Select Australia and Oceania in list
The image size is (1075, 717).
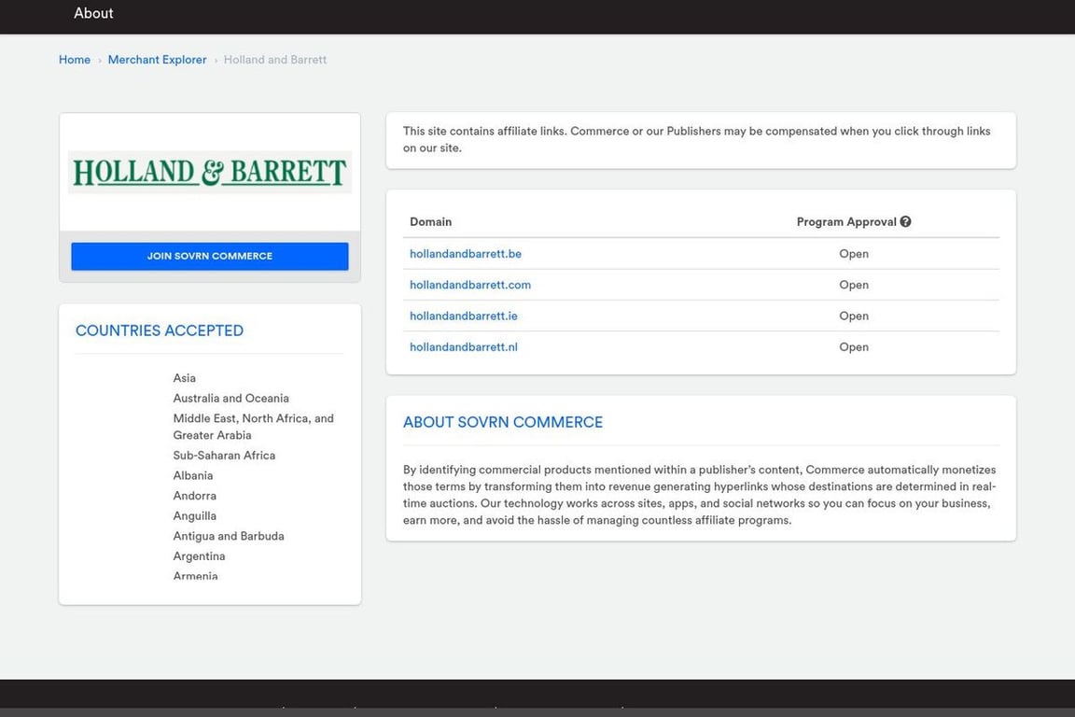[x=231, y=398]
